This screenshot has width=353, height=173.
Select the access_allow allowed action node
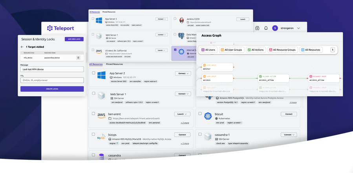tap(273, 78)
